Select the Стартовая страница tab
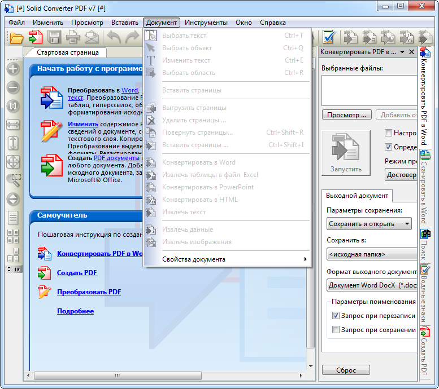This screenshot has width=439, height=389. (67, 52)
